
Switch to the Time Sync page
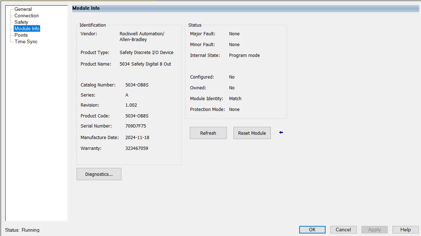(x=26, y=41)
